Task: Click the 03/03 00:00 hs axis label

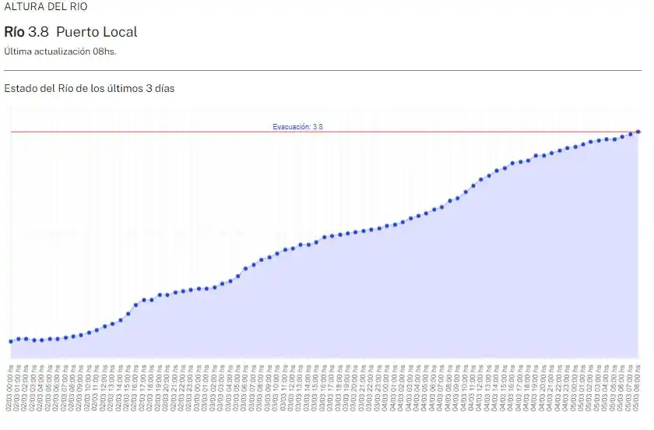Action: [199, 393]
